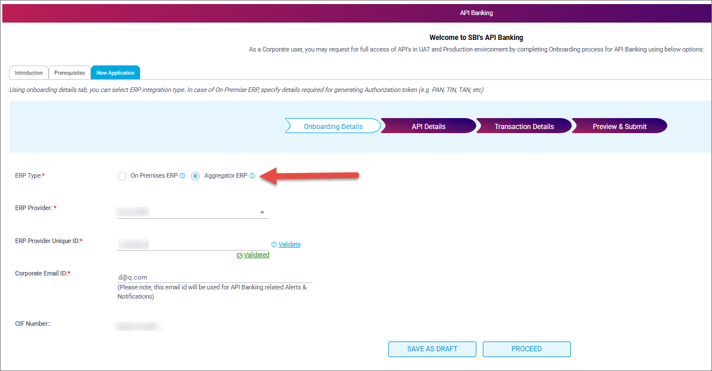712x371 pixels.
Task: Switch to the Introduction tab
Action: 29,73
